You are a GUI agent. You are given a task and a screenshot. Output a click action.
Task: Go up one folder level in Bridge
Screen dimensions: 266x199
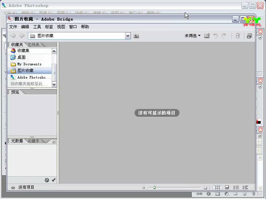[x=136, y=36]
